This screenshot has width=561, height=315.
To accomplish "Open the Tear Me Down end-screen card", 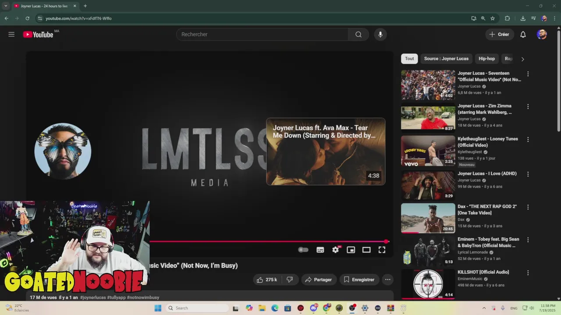I will 326,151.
